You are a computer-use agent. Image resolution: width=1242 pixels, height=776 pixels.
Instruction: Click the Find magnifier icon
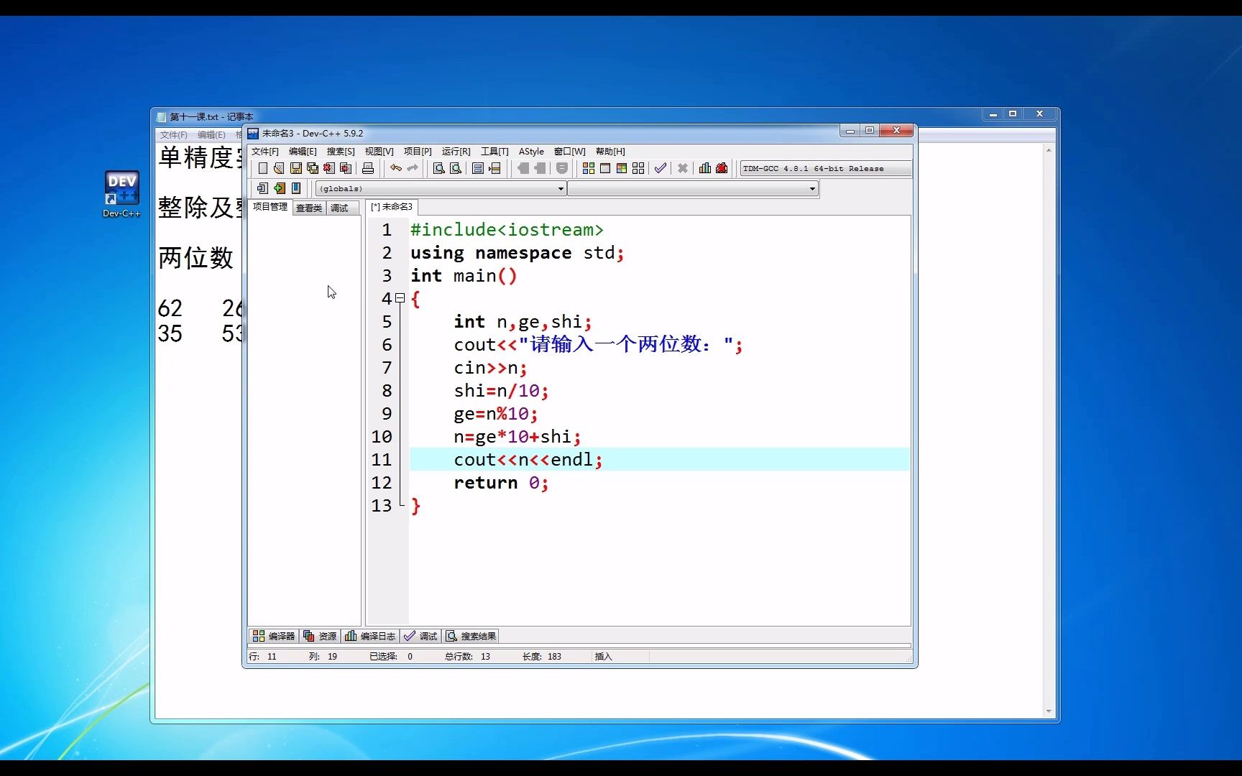tap(438, 168)
